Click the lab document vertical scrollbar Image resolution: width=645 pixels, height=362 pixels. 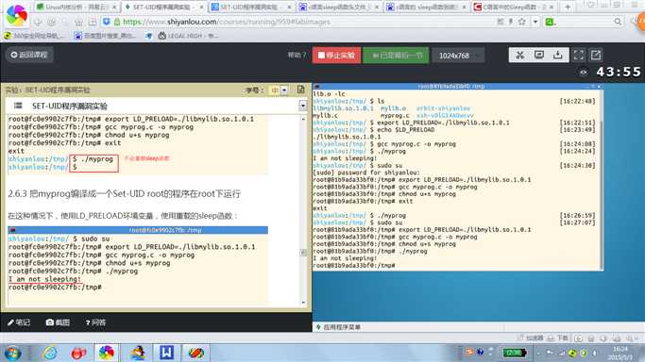(x=303, y=210)
